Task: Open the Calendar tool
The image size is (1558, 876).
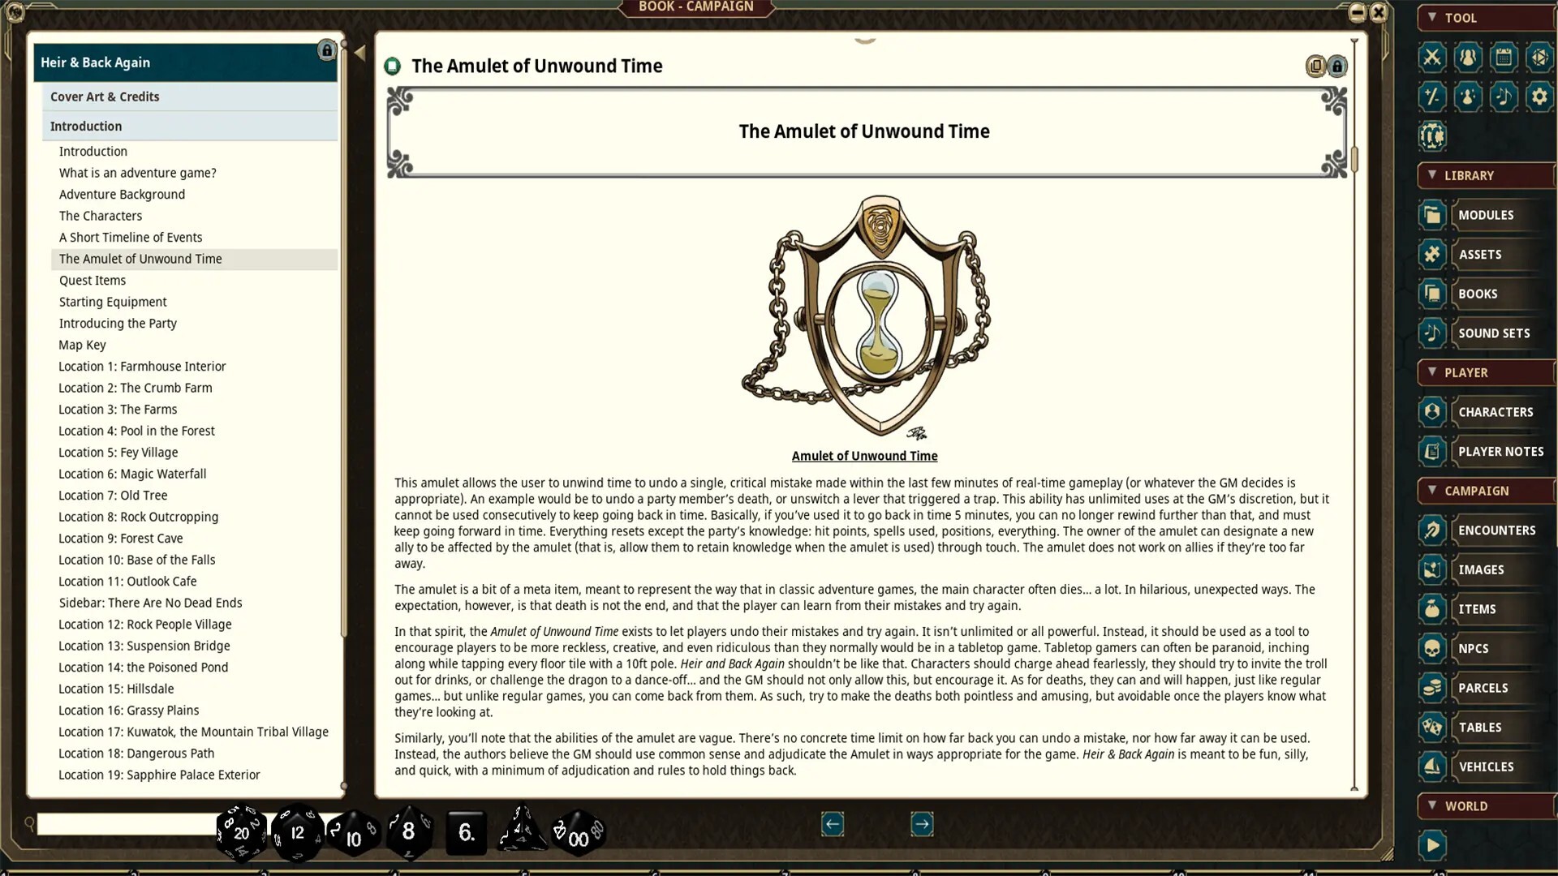Action: (1504, 58)
